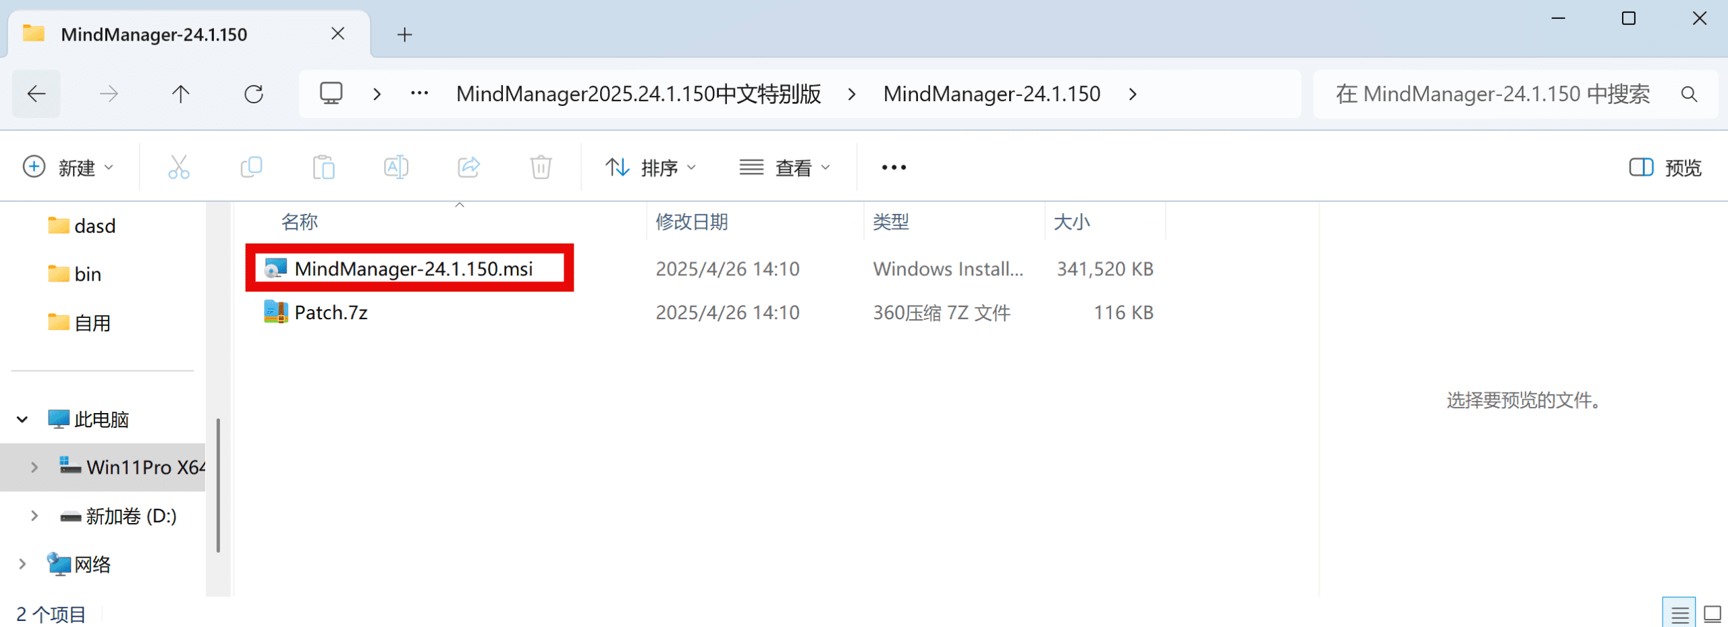Navigate back to previous folder
This screenshot has height=627, width=1728.
[36, 94]
